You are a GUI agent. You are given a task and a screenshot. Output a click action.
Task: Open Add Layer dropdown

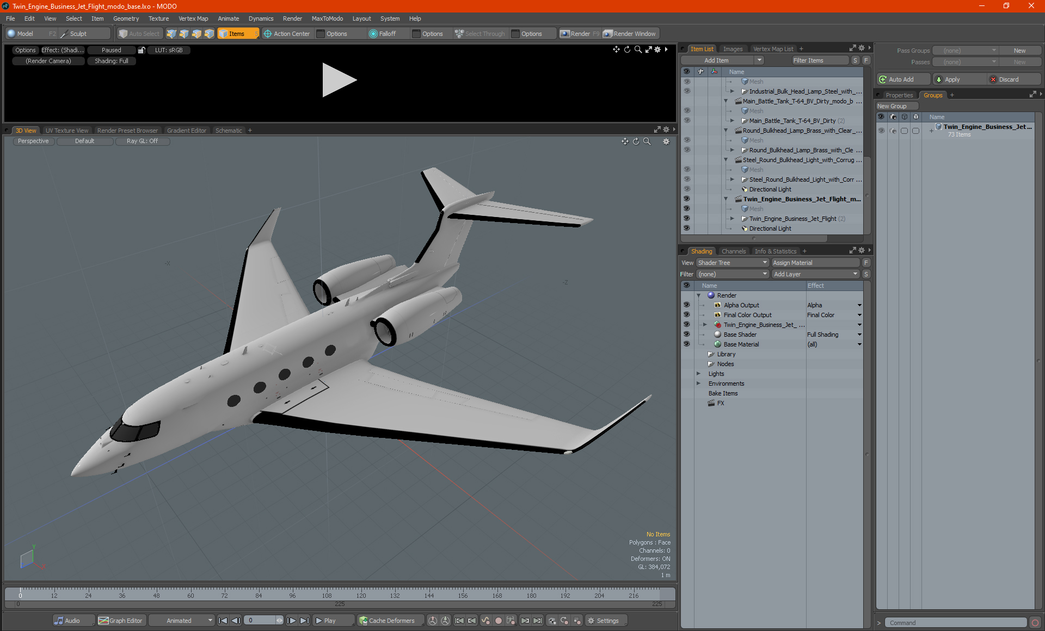(x=815, y=274)
